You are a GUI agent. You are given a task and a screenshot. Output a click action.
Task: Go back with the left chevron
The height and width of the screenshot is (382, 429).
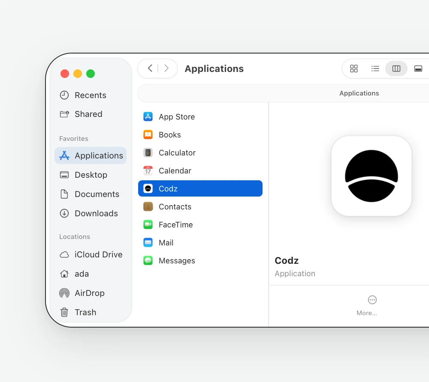(150, 68)
